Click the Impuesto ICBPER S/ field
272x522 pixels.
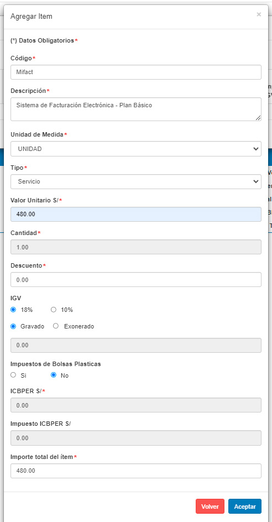(136, 438)
